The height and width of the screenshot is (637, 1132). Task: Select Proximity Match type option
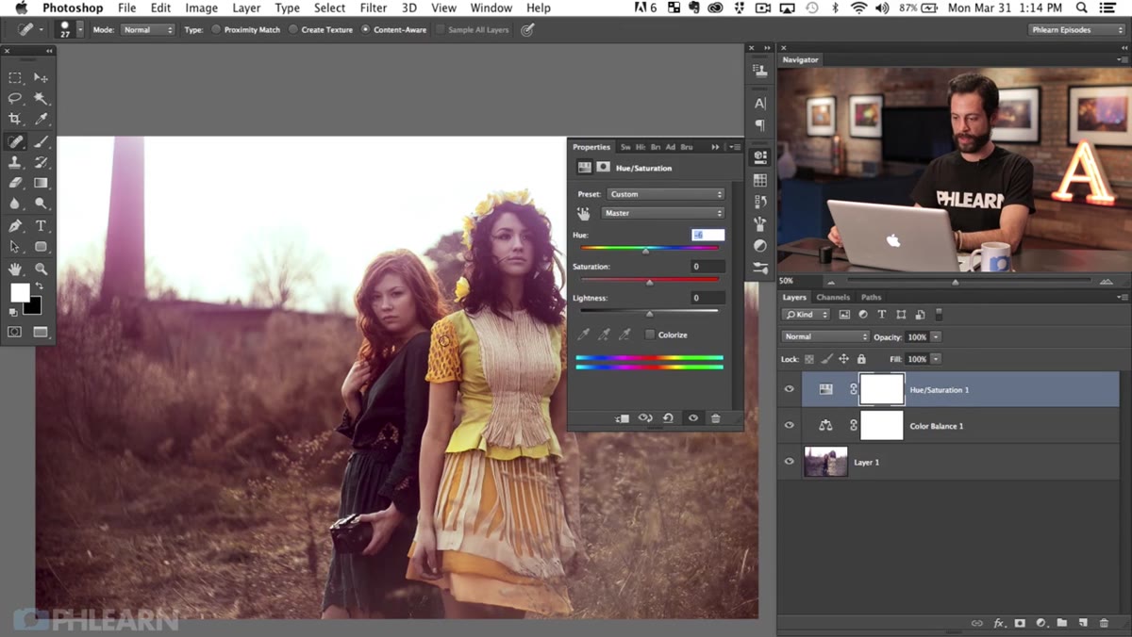click(x=216, y=29)
